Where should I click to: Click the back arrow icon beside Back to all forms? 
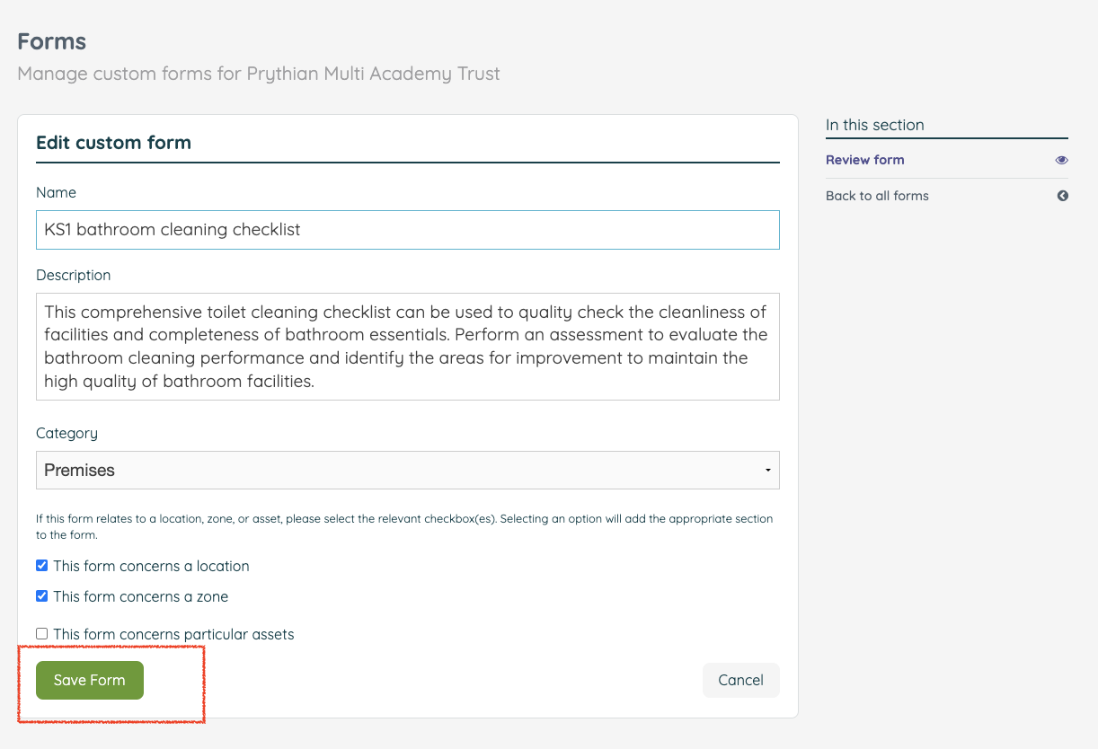pos(1062,196)
